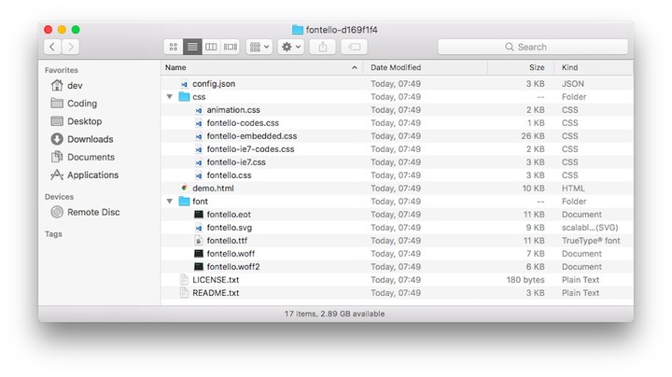Switch to column view
Screen dimensions: 672x377
[x=211, y=47]
